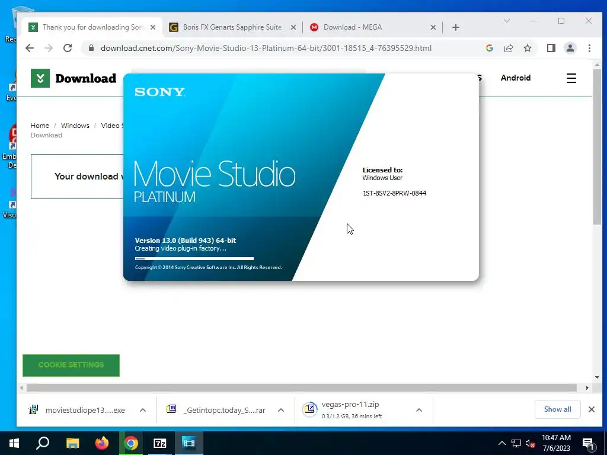607x455 pixels.
Task: Click the padlock site info icon
Action: (x=91, y=48)
